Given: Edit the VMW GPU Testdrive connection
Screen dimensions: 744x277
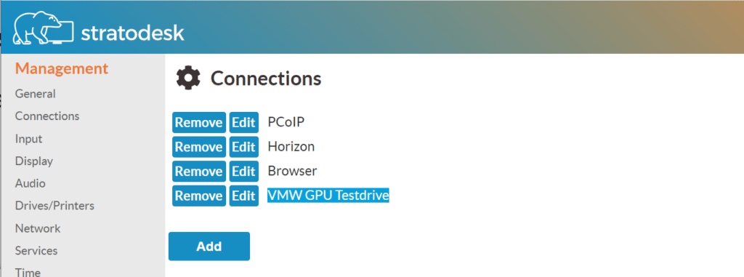Looking at the screenshot, I should pos(244,196).
